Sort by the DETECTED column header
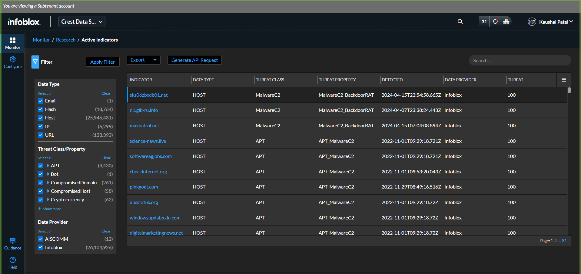This screenshot has width=581, height=274. click(x=392, y=80)
